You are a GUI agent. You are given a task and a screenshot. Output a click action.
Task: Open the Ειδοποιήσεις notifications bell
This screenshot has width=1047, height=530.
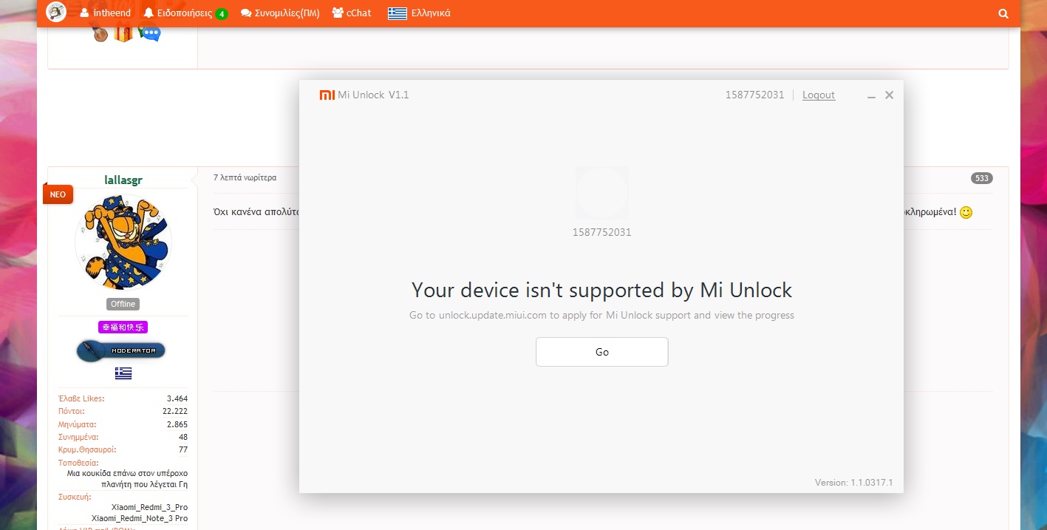point(177,13)
